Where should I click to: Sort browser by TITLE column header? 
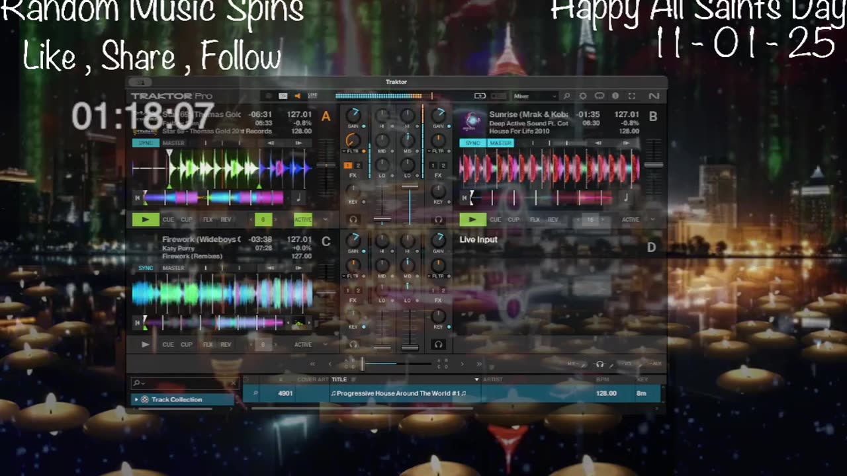pyautogui.click(x=339, y=379)
